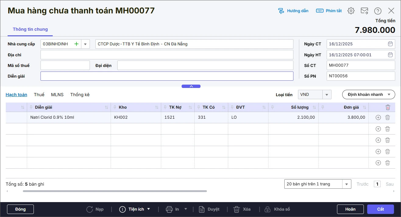401x217 pixels.
Task: Click the 1521 debit account cell
Action: pos(178,117)
